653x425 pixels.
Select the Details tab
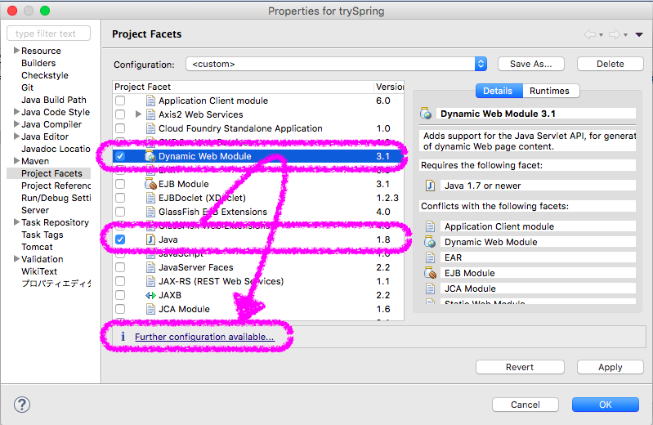point(498,91)
